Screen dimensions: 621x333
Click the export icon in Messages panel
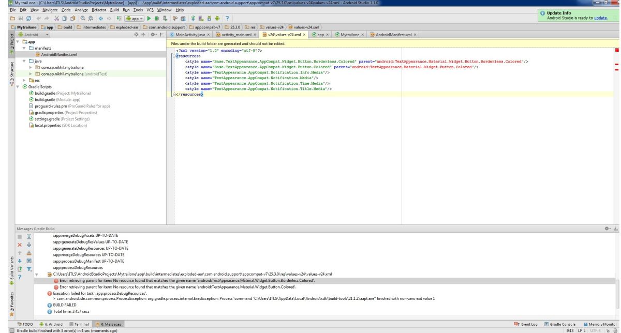pyautogui.click(x=20, y=269)
